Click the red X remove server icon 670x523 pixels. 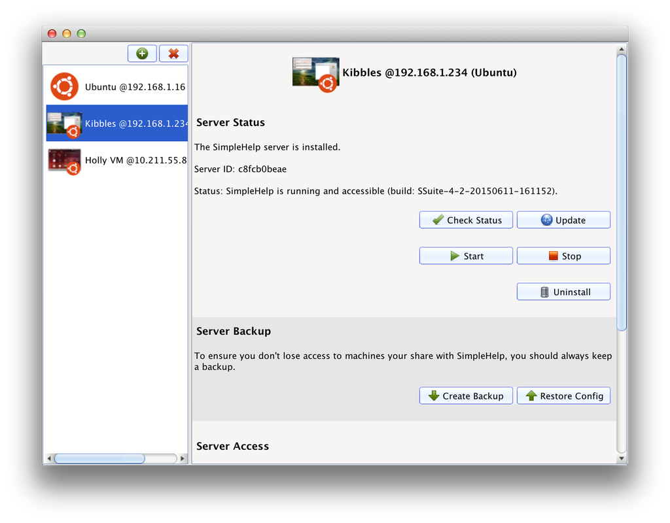coord(173,54)
